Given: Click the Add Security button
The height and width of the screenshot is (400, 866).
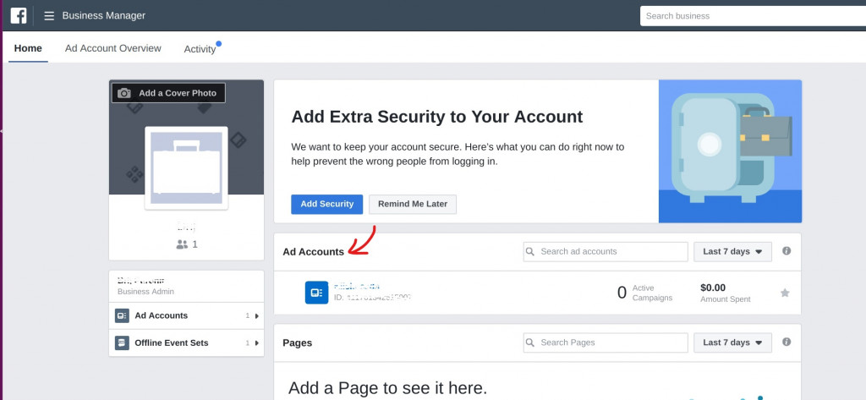Looking at the screenshot, I should click(327, 204).
